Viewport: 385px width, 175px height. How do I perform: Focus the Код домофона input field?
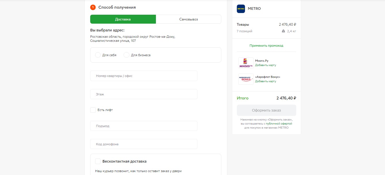pyautogui.click(x=144, y=144)
